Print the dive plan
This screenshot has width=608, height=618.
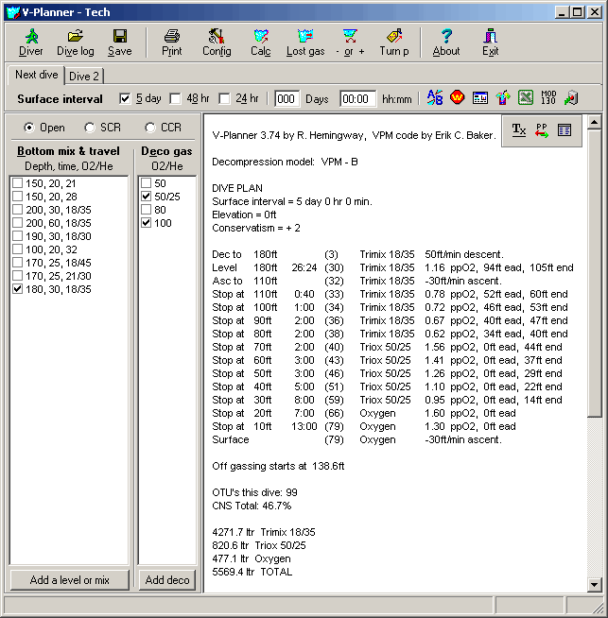point(172,42)
